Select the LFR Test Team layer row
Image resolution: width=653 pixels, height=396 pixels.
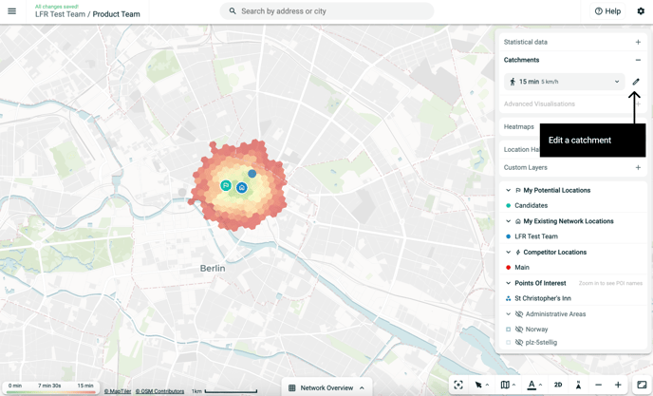(573, 236)
